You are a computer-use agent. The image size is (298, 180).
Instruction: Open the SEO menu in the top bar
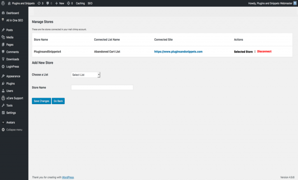[x=90, y=3]
